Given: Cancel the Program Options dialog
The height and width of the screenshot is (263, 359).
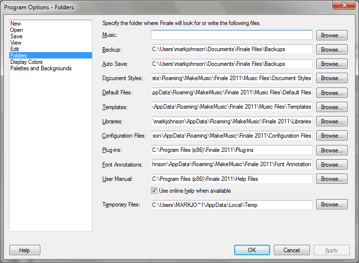Looking at the screenshot, I should click(292, 250).
